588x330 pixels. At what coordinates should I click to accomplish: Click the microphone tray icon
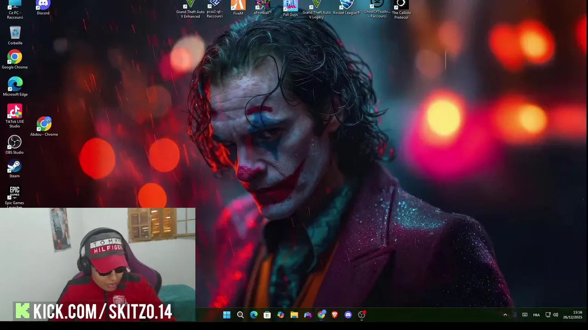point(514,314)
